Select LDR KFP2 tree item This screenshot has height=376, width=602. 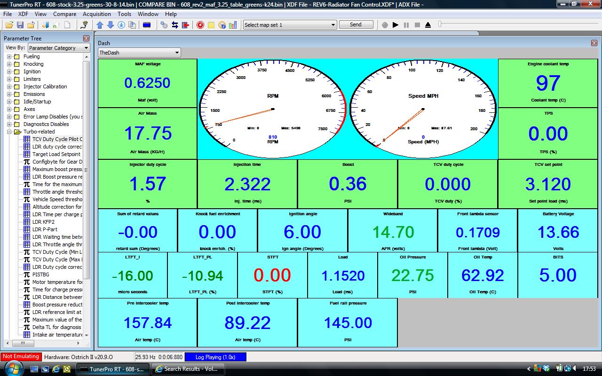coord(43,222)
